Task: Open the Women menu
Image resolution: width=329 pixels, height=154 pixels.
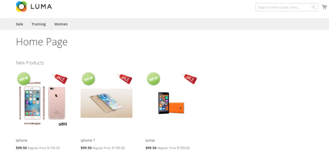Action: 61,24
